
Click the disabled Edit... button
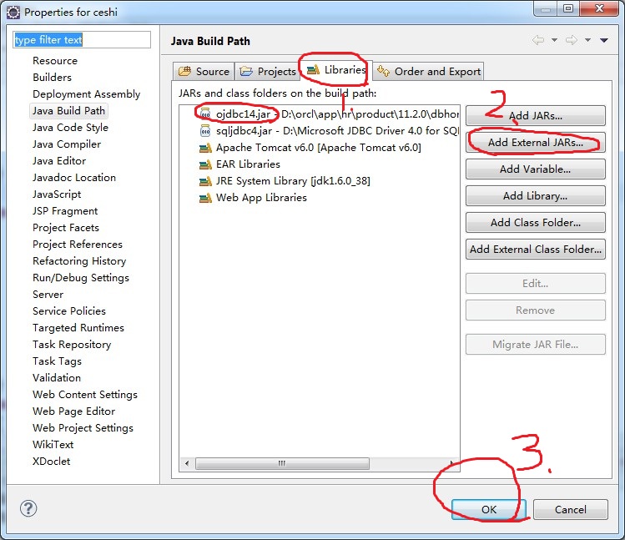(536, 284)
